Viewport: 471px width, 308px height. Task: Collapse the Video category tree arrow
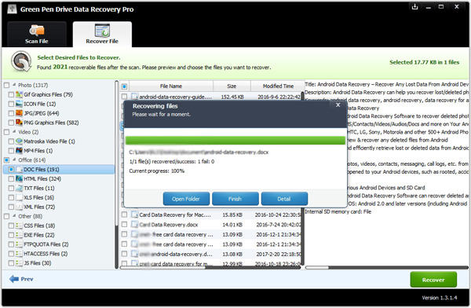tap(14, 131)
